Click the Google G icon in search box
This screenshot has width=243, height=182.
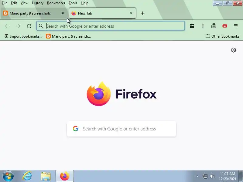tap(76, 129)
